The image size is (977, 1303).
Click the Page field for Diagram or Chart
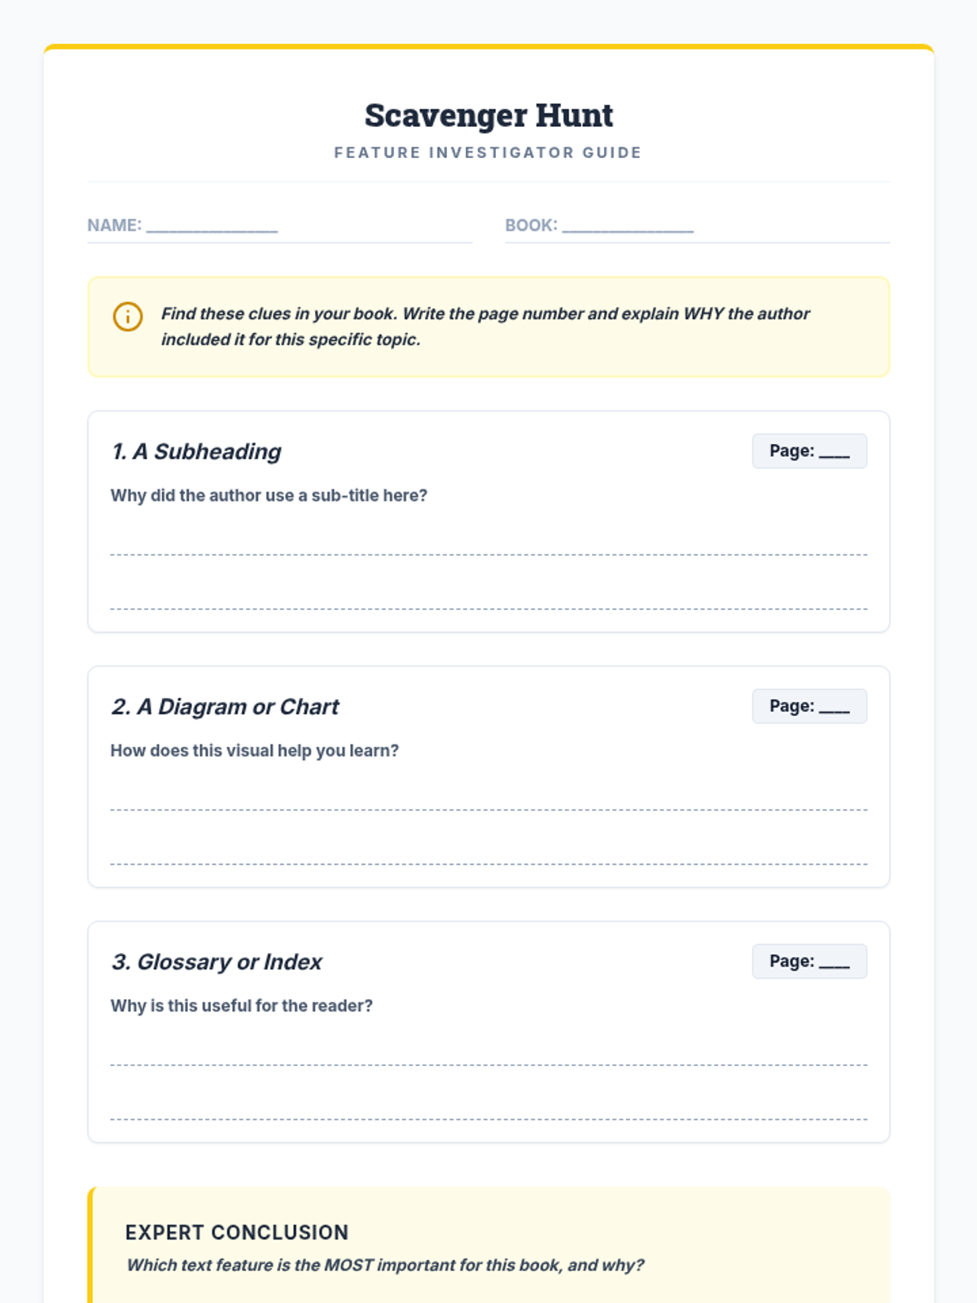pos(809,706)
